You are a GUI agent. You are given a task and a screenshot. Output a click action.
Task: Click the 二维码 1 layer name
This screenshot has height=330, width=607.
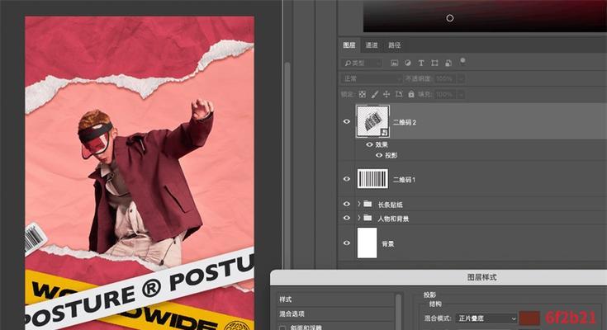(404, 180)
